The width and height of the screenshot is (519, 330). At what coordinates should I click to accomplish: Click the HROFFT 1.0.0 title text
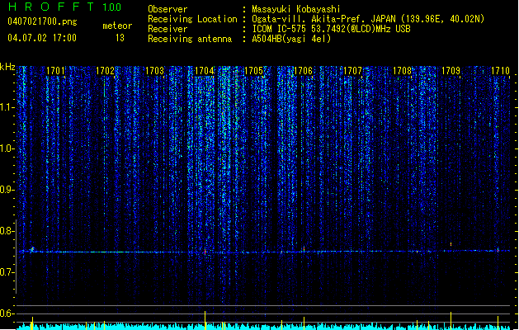pos(64,7)
